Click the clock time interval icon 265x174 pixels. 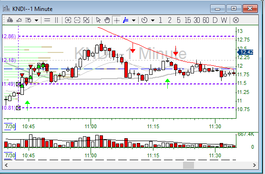point(144,20)
